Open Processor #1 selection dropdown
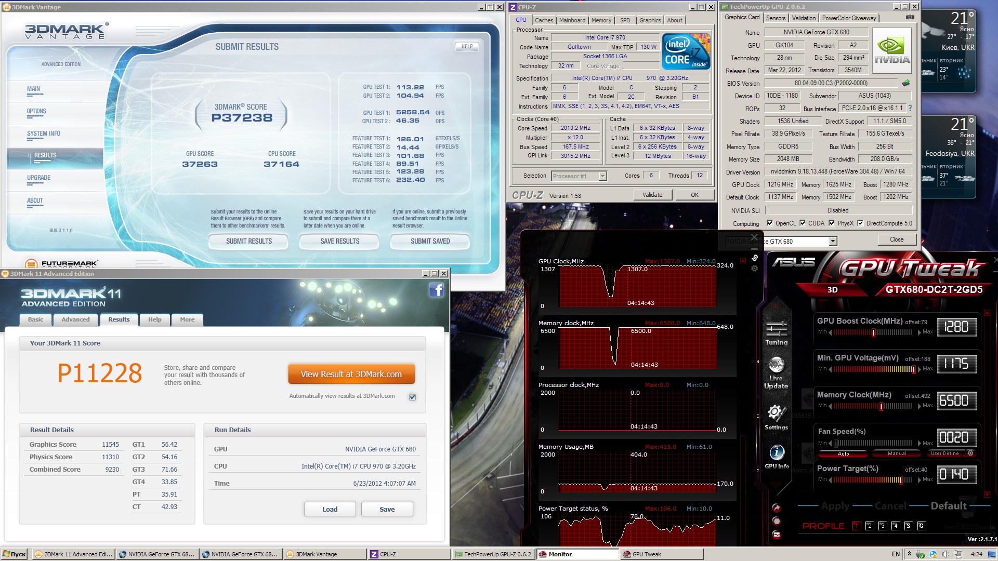This screenshot has height=561, width=998. coord(602,176)
